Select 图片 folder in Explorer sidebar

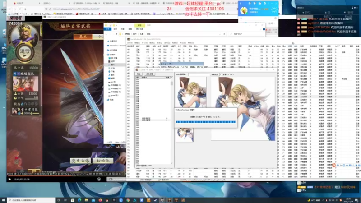(112, 65)
